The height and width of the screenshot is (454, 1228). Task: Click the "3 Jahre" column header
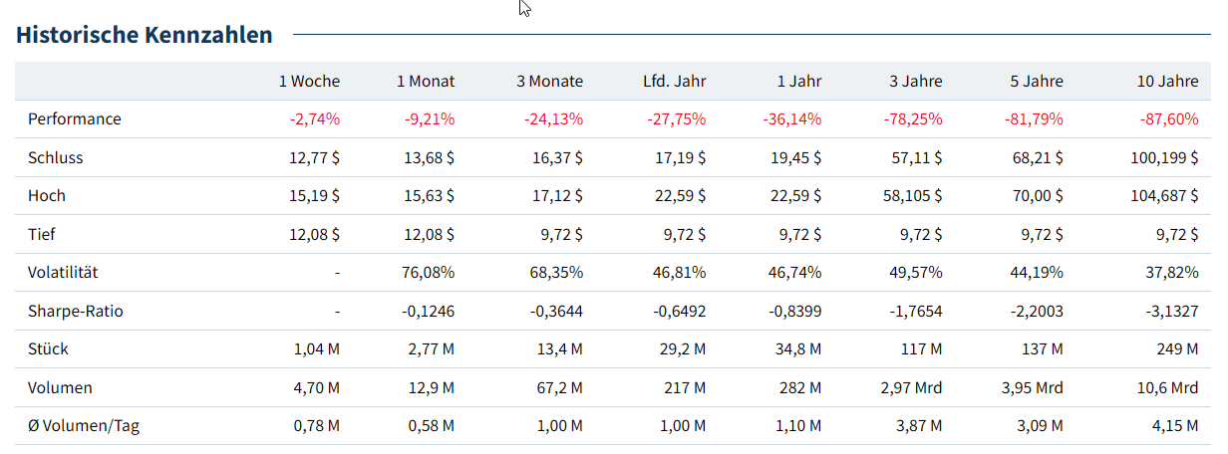tap(916, 82)
